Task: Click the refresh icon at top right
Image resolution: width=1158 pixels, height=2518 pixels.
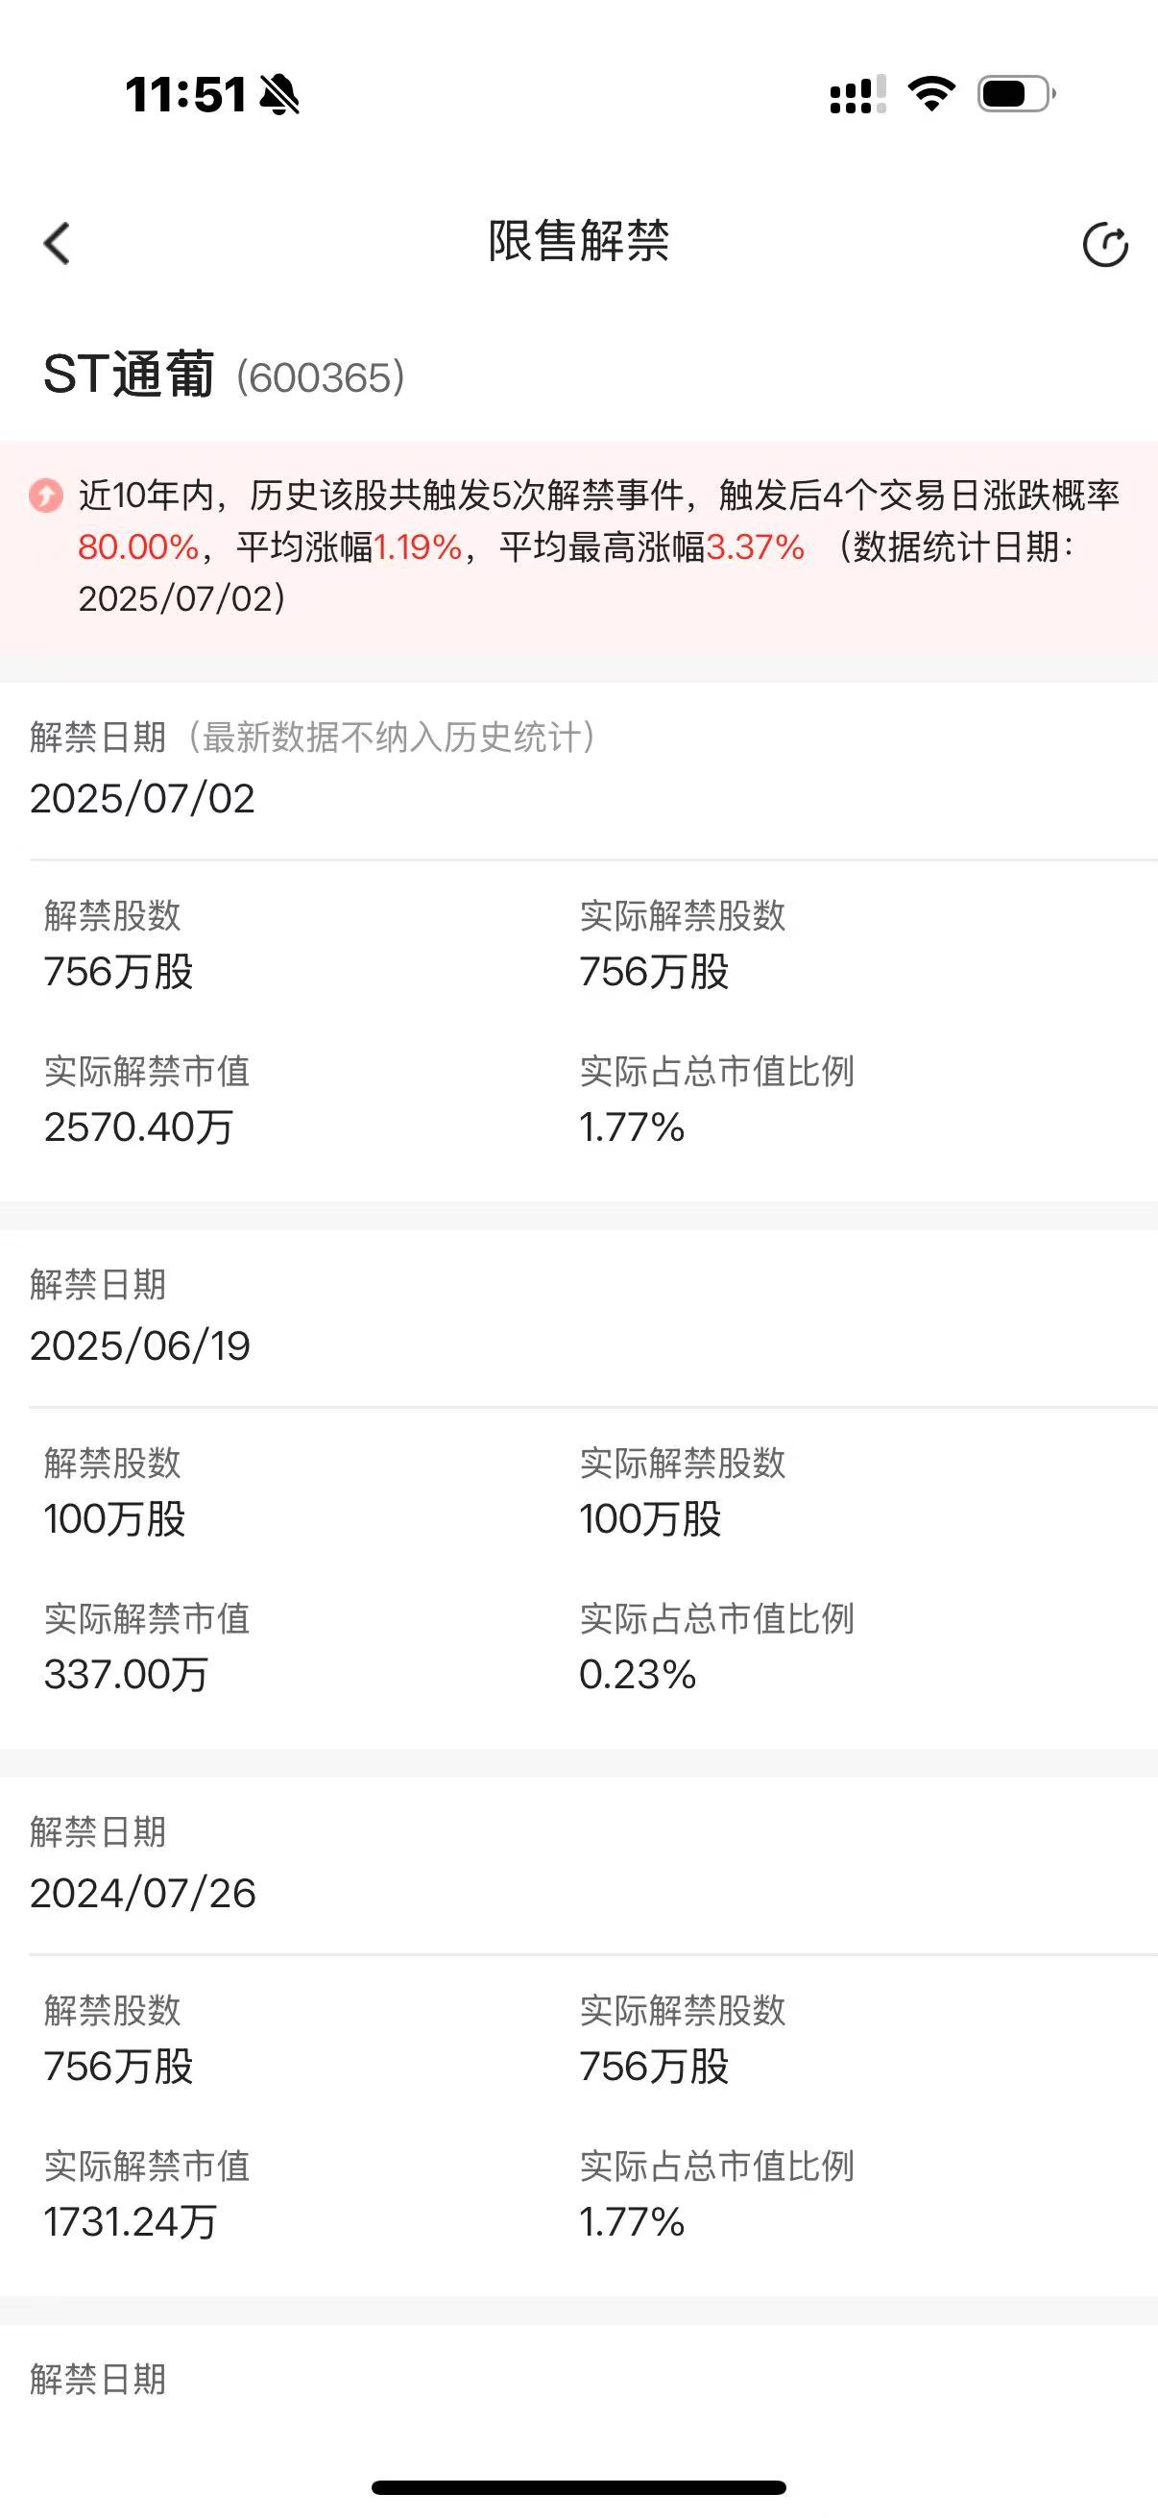Action: (x=1105, y=244)
